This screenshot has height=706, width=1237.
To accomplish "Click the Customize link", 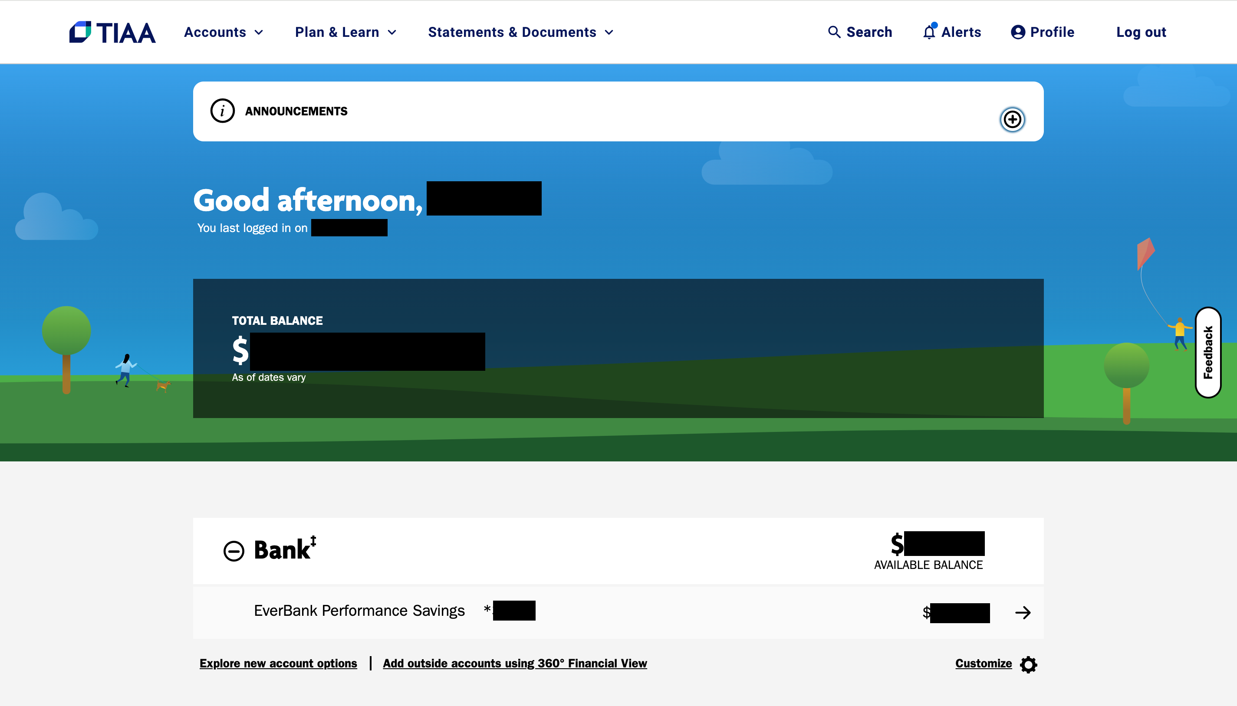I will tap(983, 663).
